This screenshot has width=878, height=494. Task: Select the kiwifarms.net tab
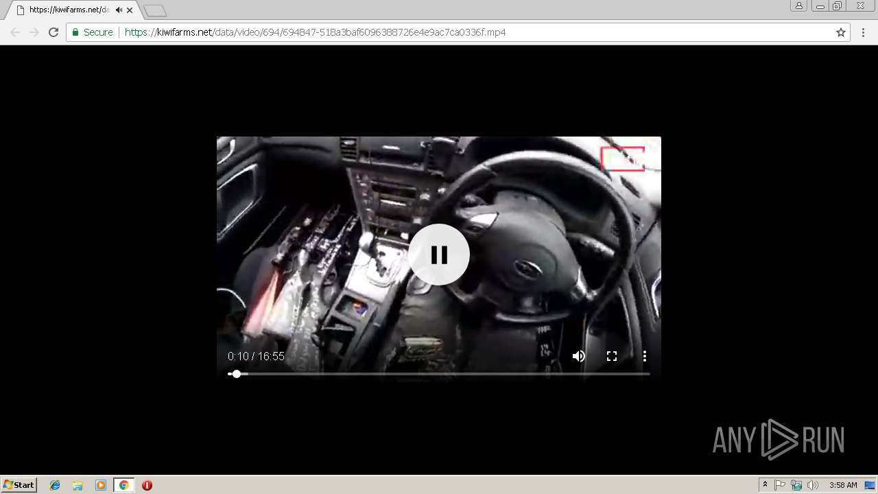pos(71,10)
